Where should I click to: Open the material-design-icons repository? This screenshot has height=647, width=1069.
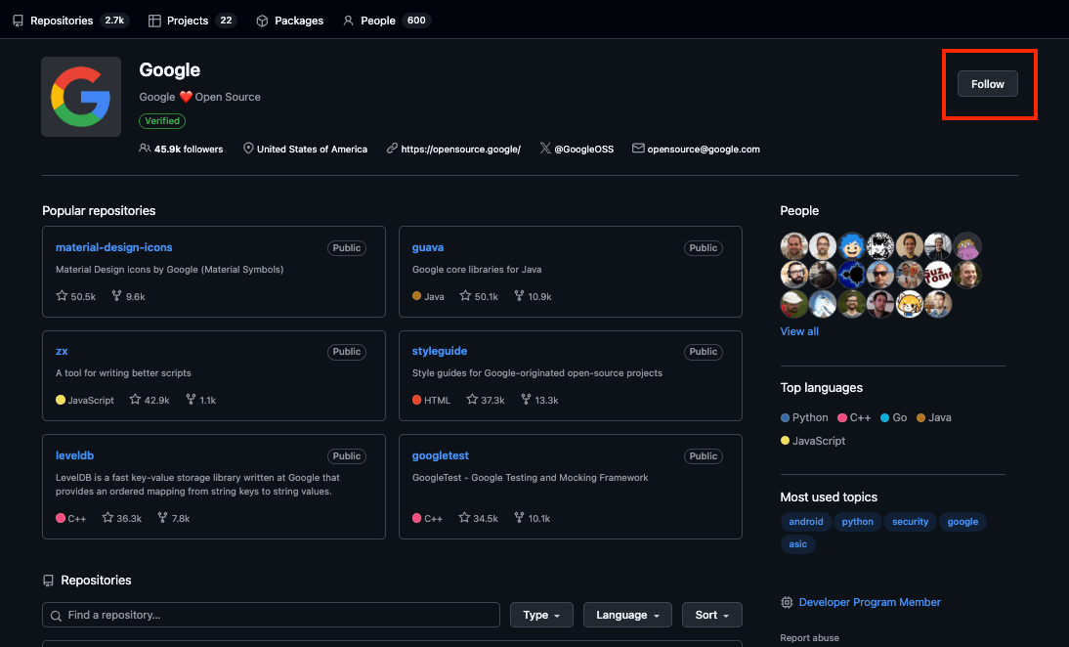pos(114,247)
